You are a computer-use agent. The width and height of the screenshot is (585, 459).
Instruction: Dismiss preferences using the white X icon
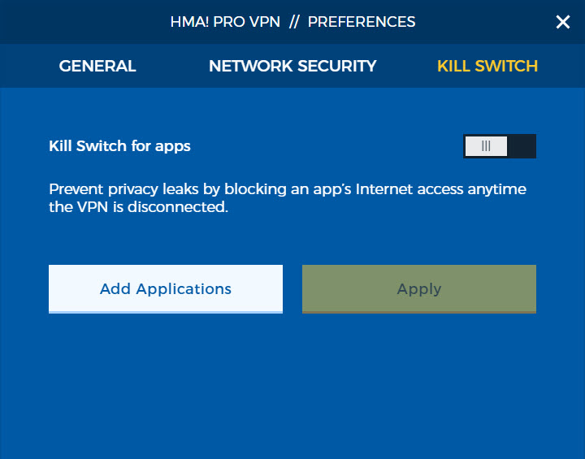562,22
